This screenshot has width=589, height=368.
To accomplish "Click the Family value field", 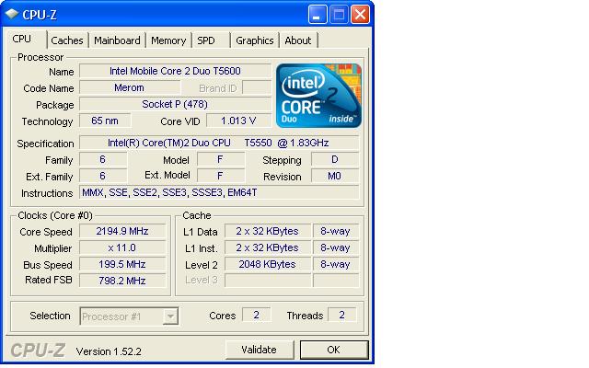I will [x=103, y=159].
